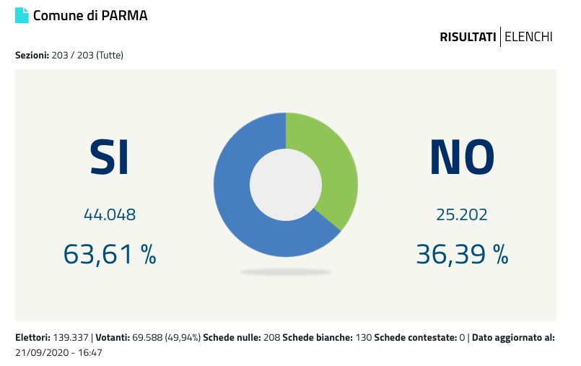Click the Sezioni 203 / 203 (Tutte) text
Screen dimensions: 581x366
[x=69, y=56]
